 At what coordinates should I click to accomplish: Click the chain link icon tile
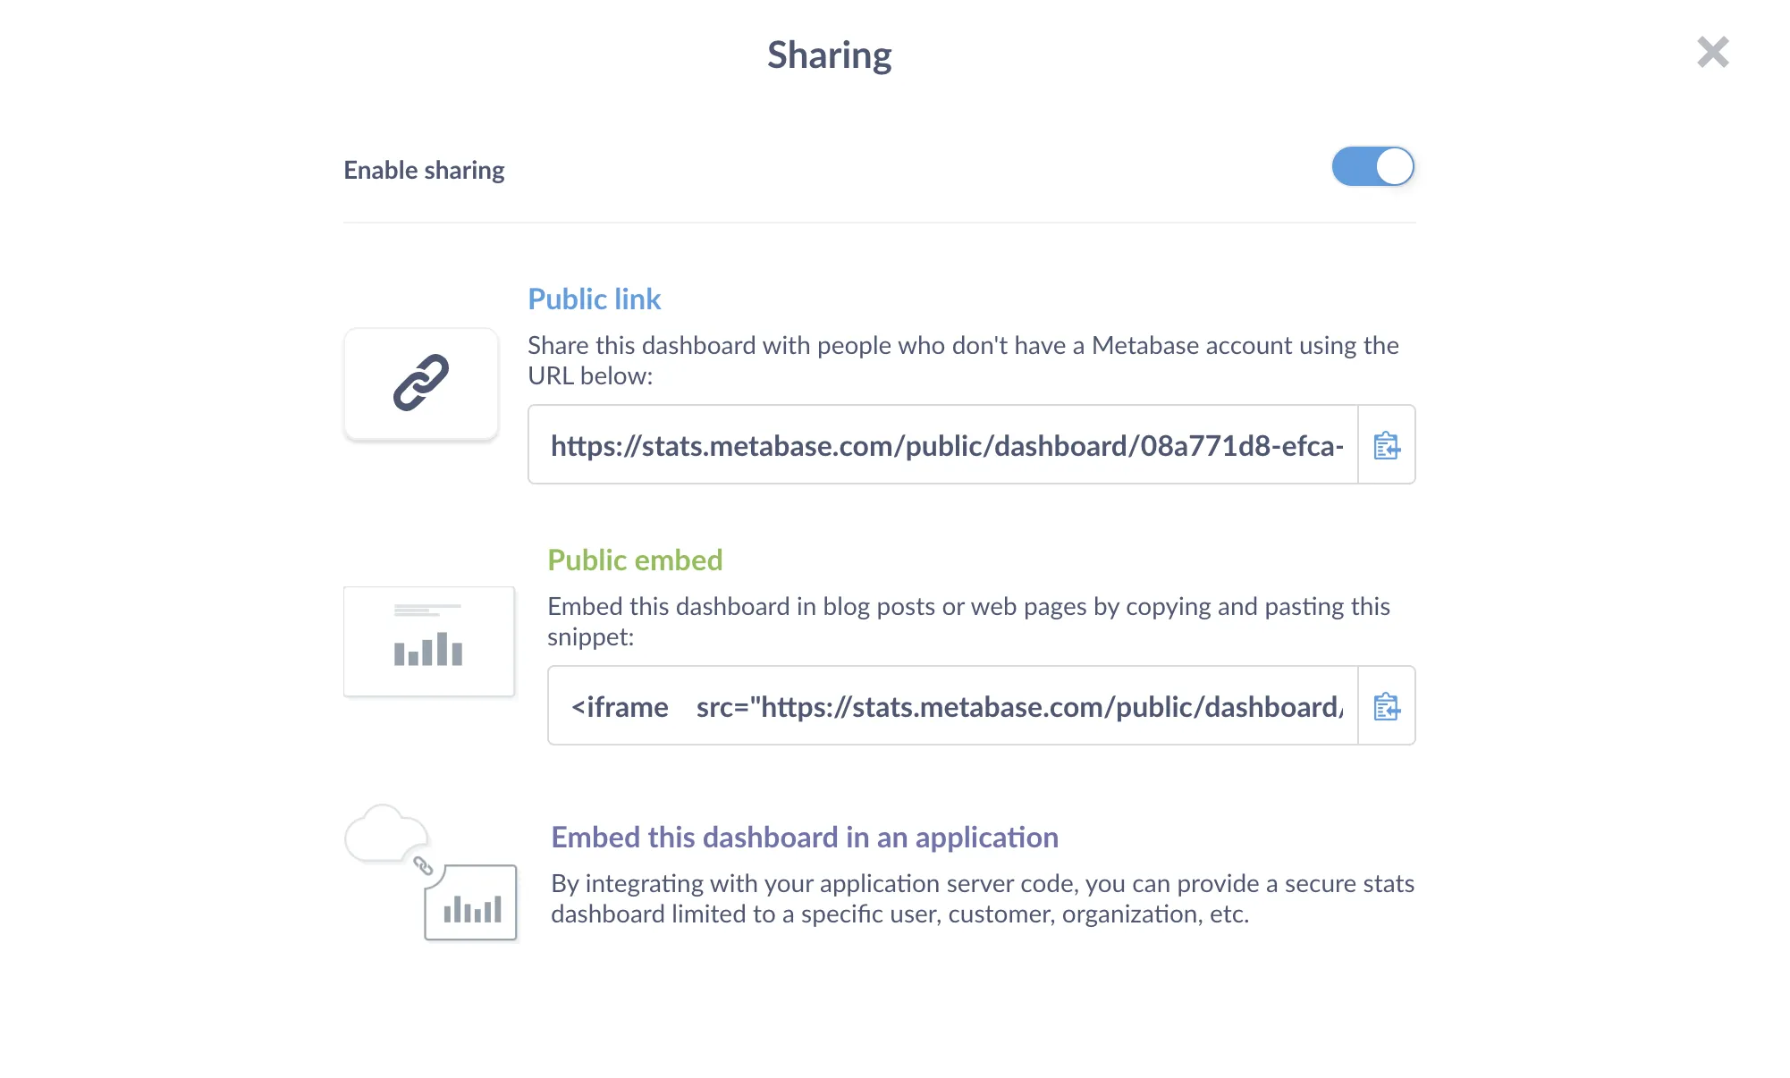[x=421, y=383]
